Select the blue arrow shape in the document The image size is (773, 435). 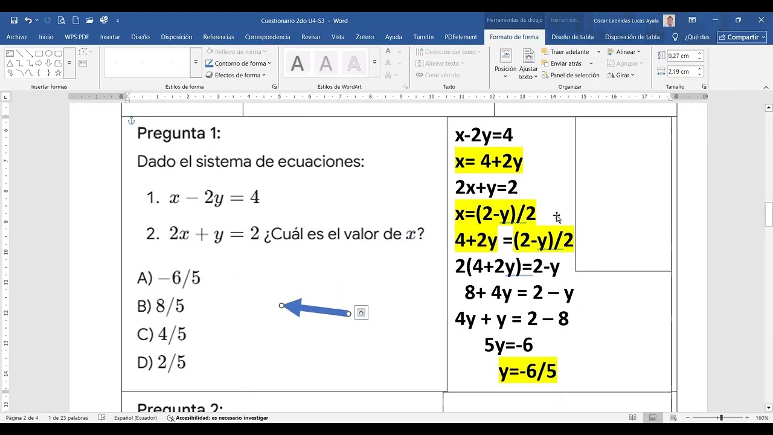(x=316, y=308)
